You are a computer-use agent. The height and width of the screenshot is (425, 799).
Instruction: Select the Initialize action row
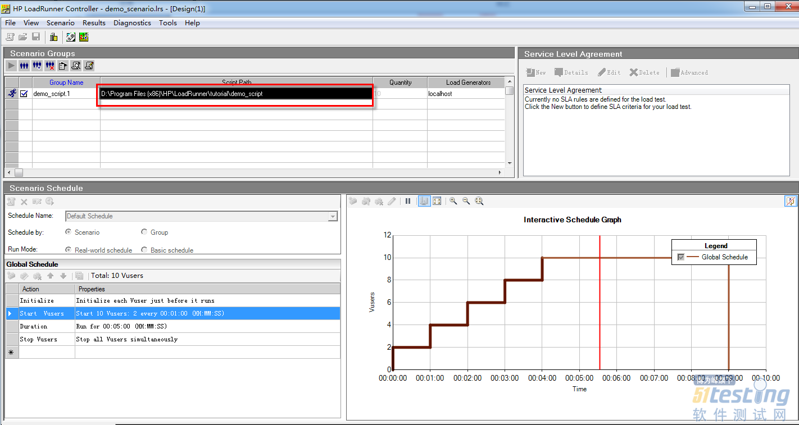[x=172, y=300]
